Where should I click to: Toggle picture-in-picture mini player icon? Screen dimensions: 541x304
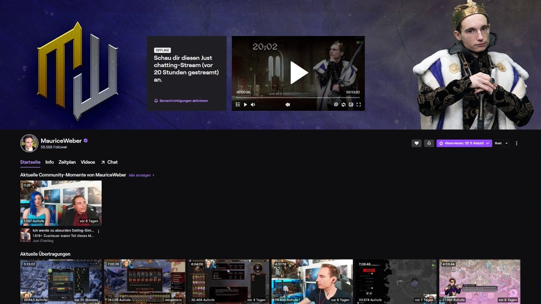click(351, 104)
